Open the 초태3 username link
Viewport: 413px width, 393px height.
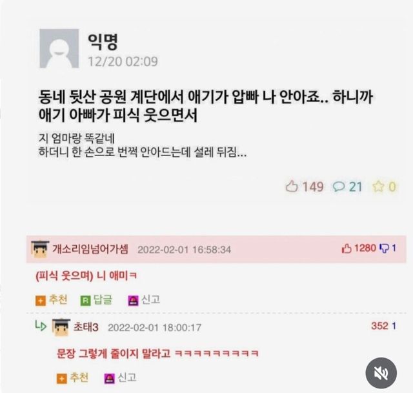pos(86,327)
